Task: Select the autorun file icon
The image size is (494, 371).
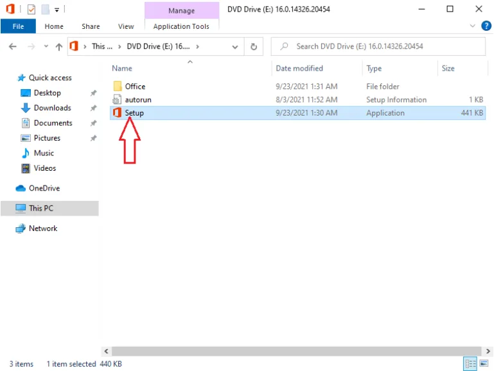Action: click(x=117, y=99)
